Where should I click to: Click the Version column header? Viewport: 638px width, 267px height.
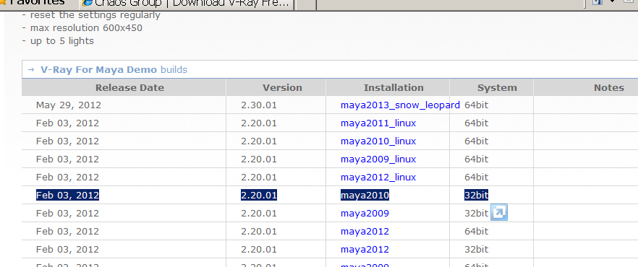[282, 87]
